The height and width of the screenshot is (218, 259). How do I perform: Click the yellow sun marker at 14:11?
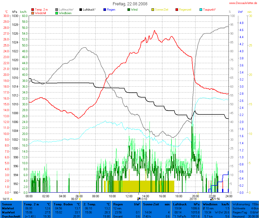point(11,199)
